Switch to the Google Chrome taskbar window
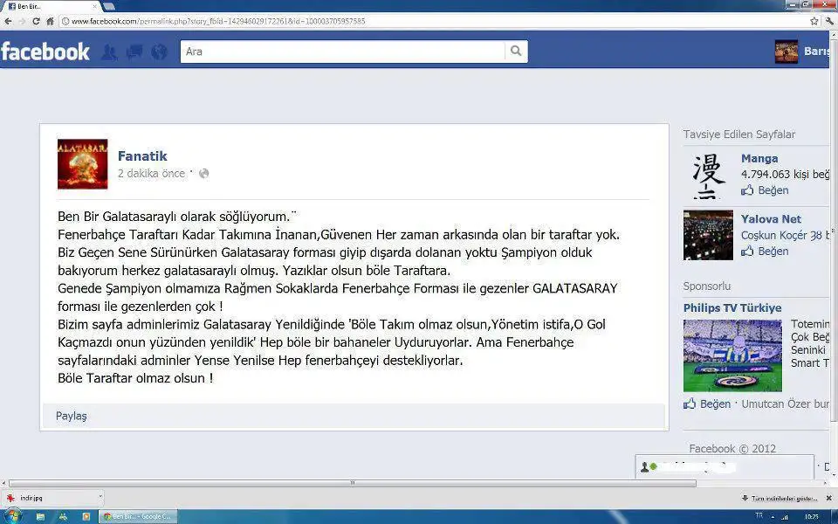Screen dimensions: 838x524 [x=138, y=516]
